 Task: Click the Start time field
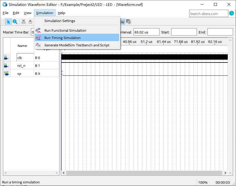184,32
